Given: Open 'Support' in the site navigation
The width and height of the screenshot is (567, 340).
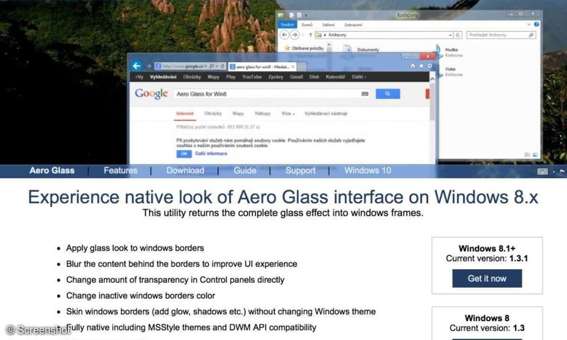Looking at the screenshot, I should click(x=301, y=170).
